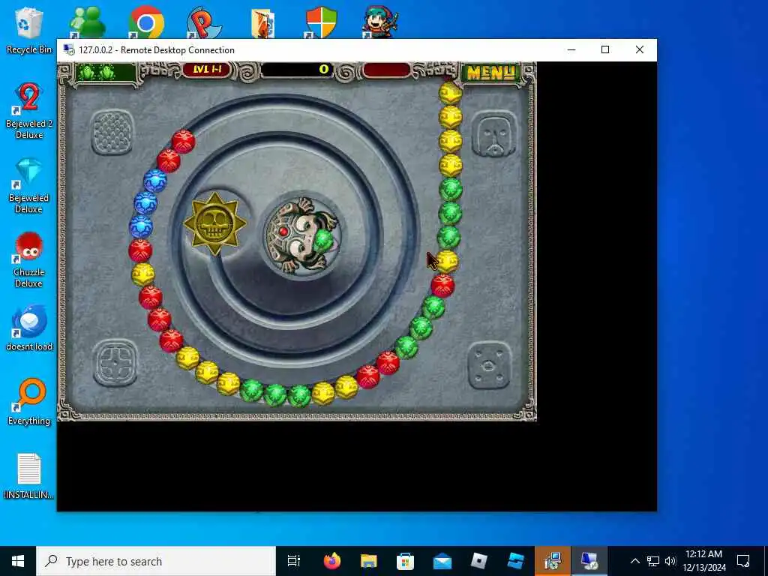The width and height of the screenshot is (768, 576).
Task: Launch Chuzzle Deluxe shortcut
Action: click(x=28, y=259)
